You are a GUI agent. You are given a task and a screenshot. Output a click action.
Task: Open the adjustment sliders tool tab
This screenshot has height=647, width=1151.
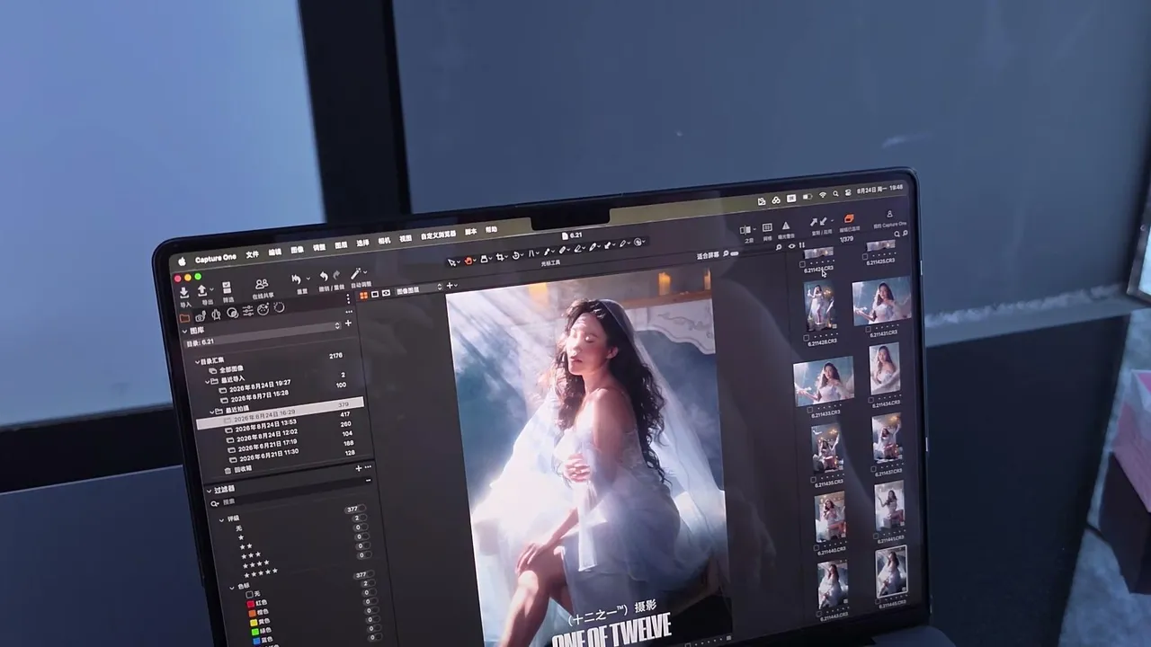pos(247,311)
